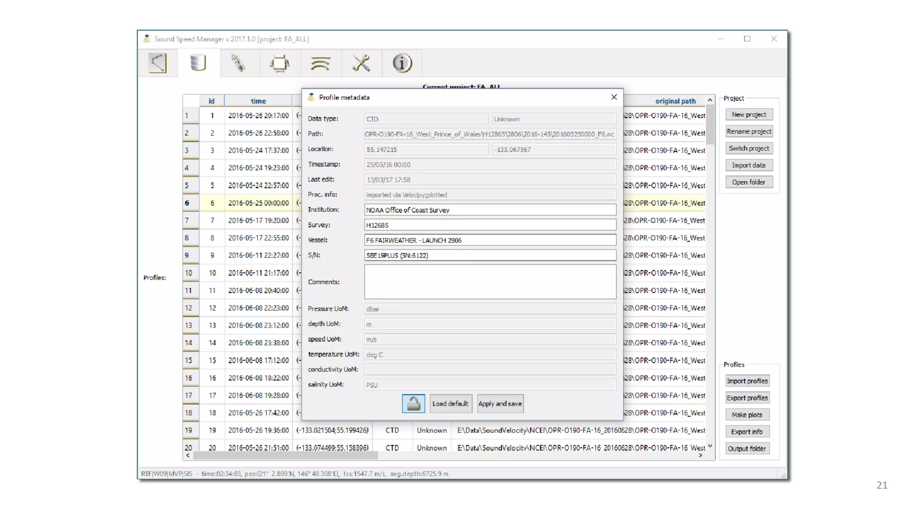Click the horizontal scrollbar right arrow

(x=700, y=455)
